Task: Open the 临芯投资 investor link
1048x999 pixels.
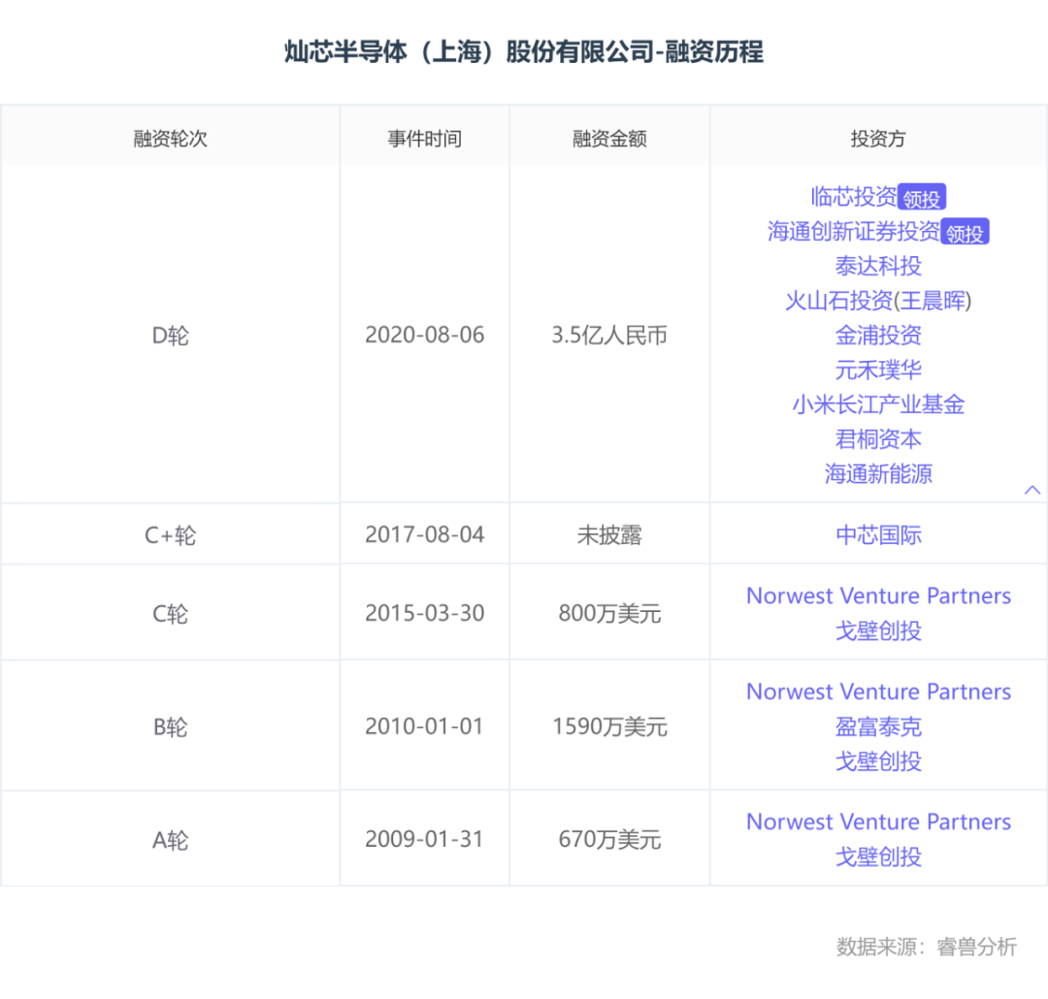Action: click(x=854, y=197)
